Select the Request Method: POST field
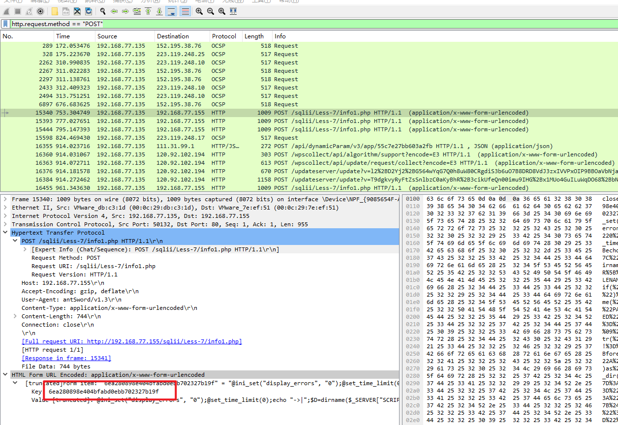This screenshot has width=618, height=425. [x=66, y=258]
